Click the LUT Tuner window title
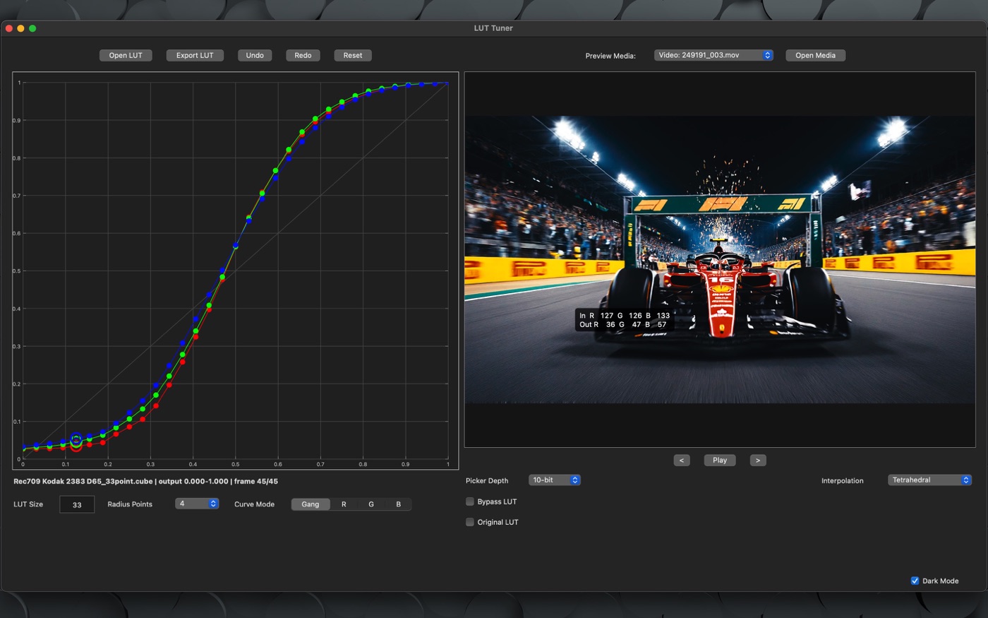Viewport: 988px width, 618px height. pos(493,28)
